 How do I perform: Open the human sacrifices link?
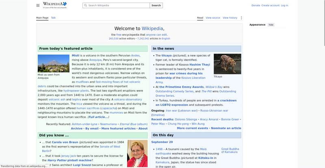88,108
